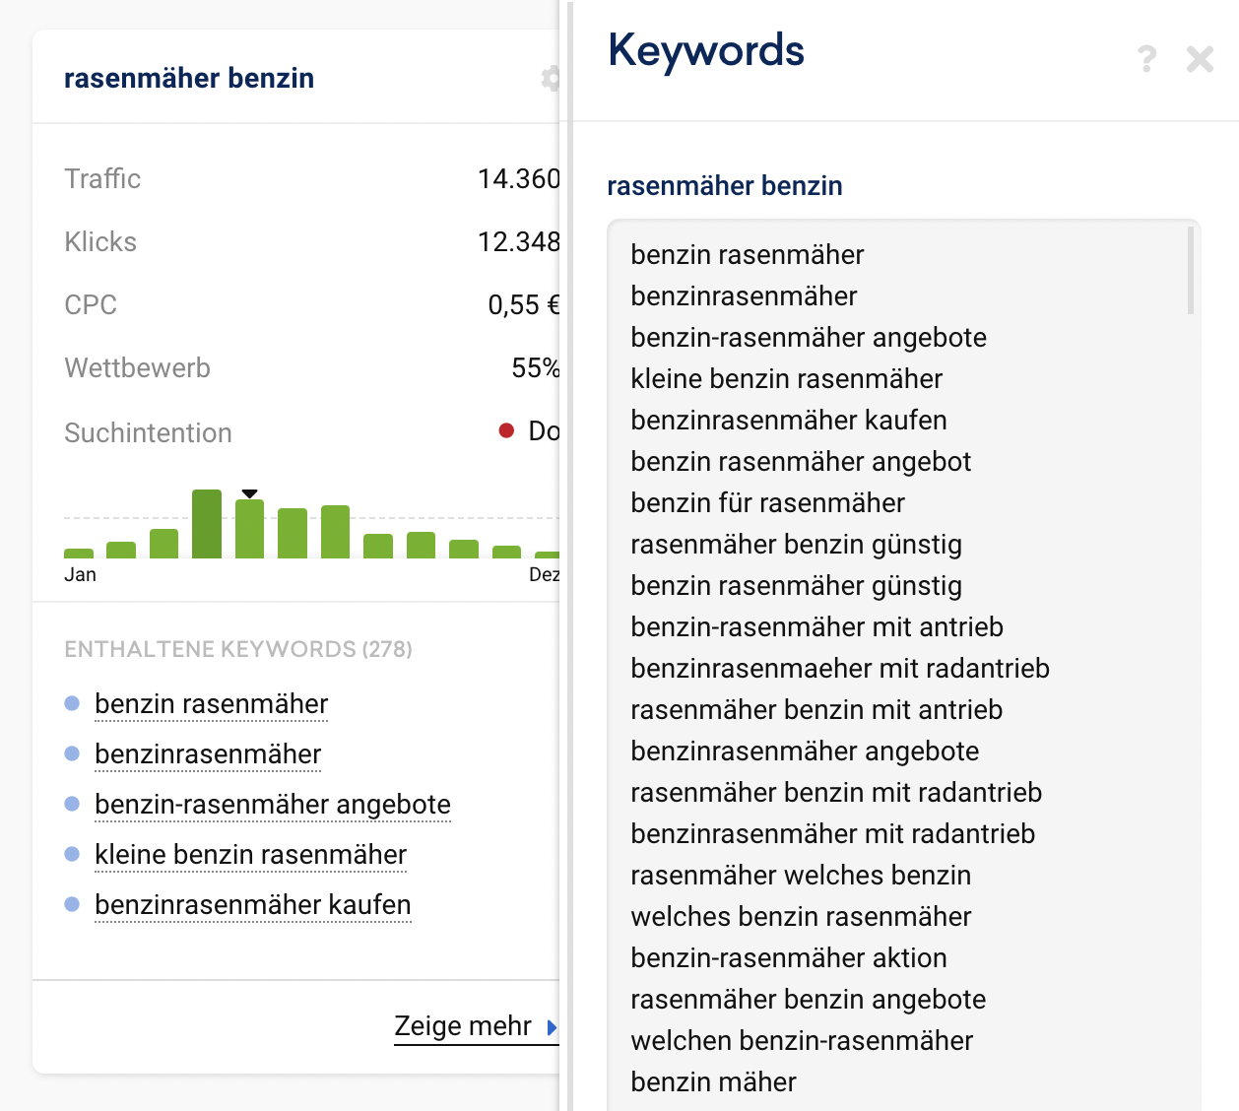Open keyword link 'benzin rasenmäher'
Screen dimensions: 1239x1111
tap(211, 704)
